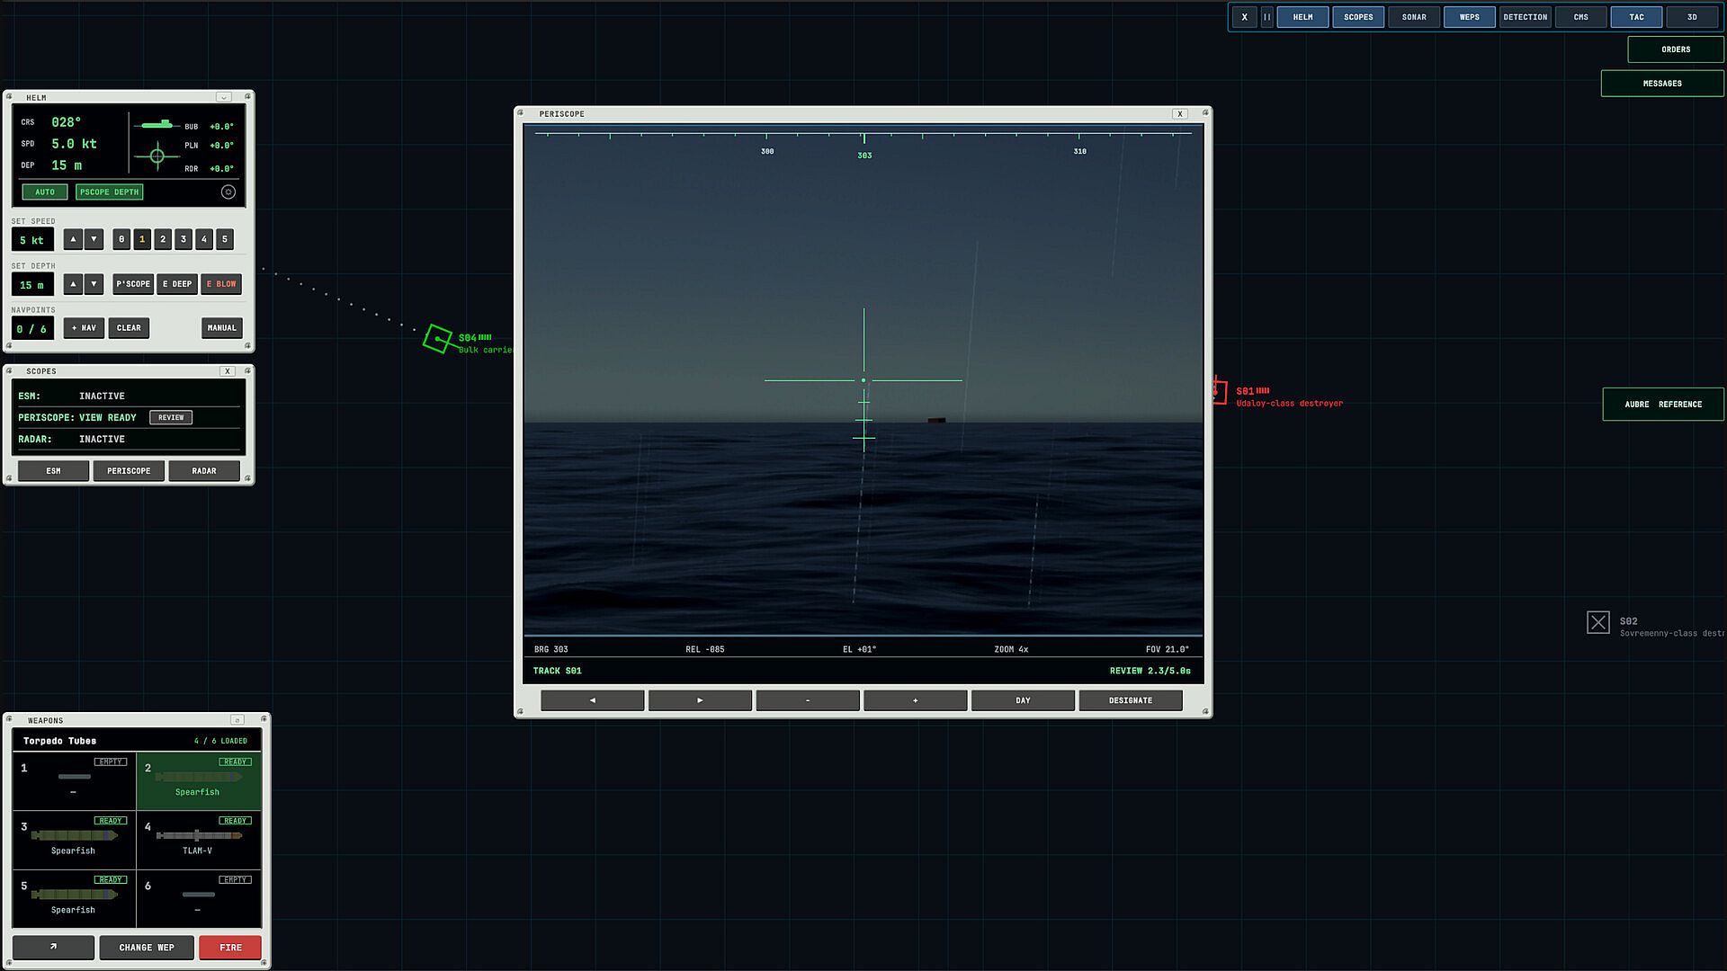Viewport: 1727px width, 971px height.
Task: Designate the periscope target
Action: coord(1131,700)
